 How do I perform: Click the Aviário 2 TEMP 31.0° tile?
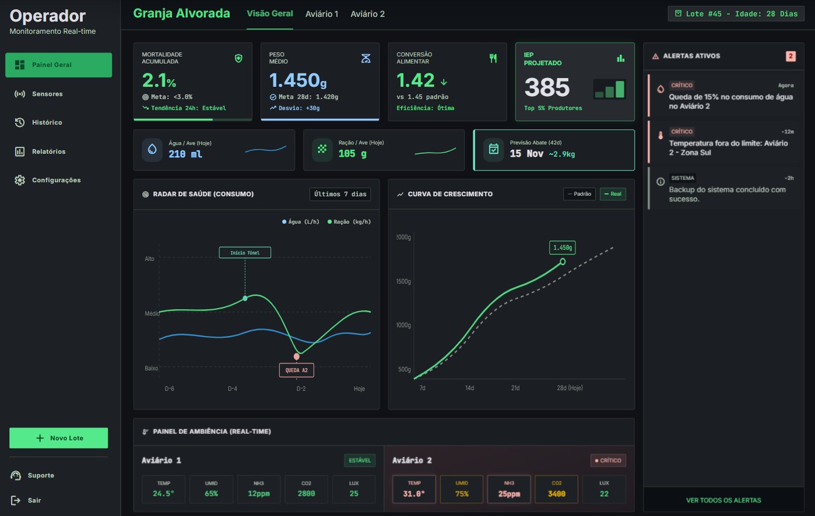click(414, 489)
